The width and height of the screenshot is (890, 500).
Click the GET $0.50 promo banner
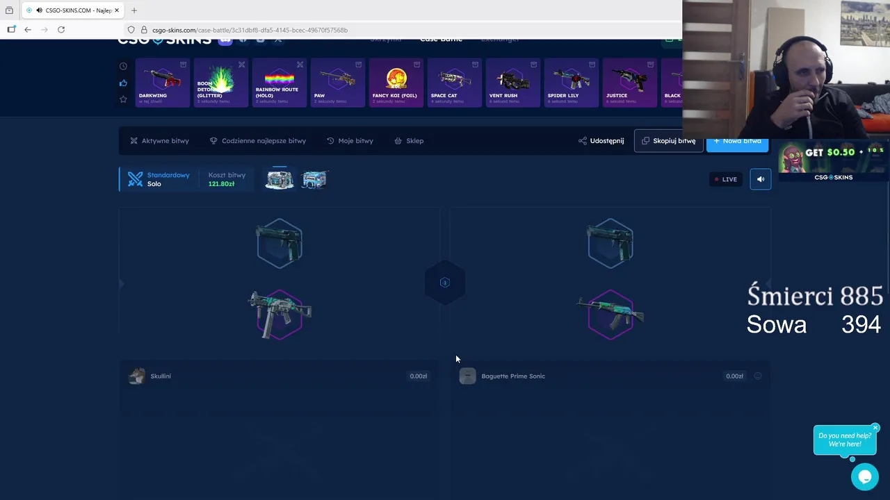point(834,161)
